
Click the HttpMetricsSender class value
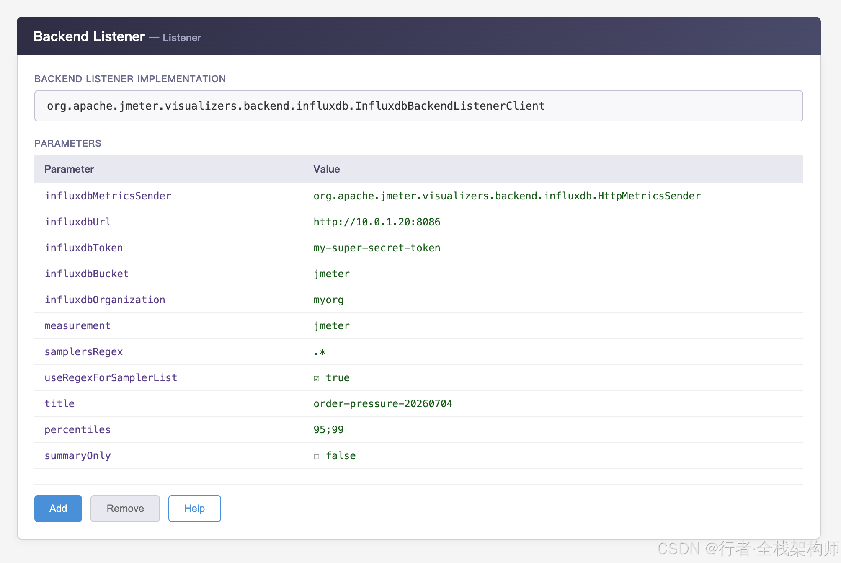pos(507,196)
